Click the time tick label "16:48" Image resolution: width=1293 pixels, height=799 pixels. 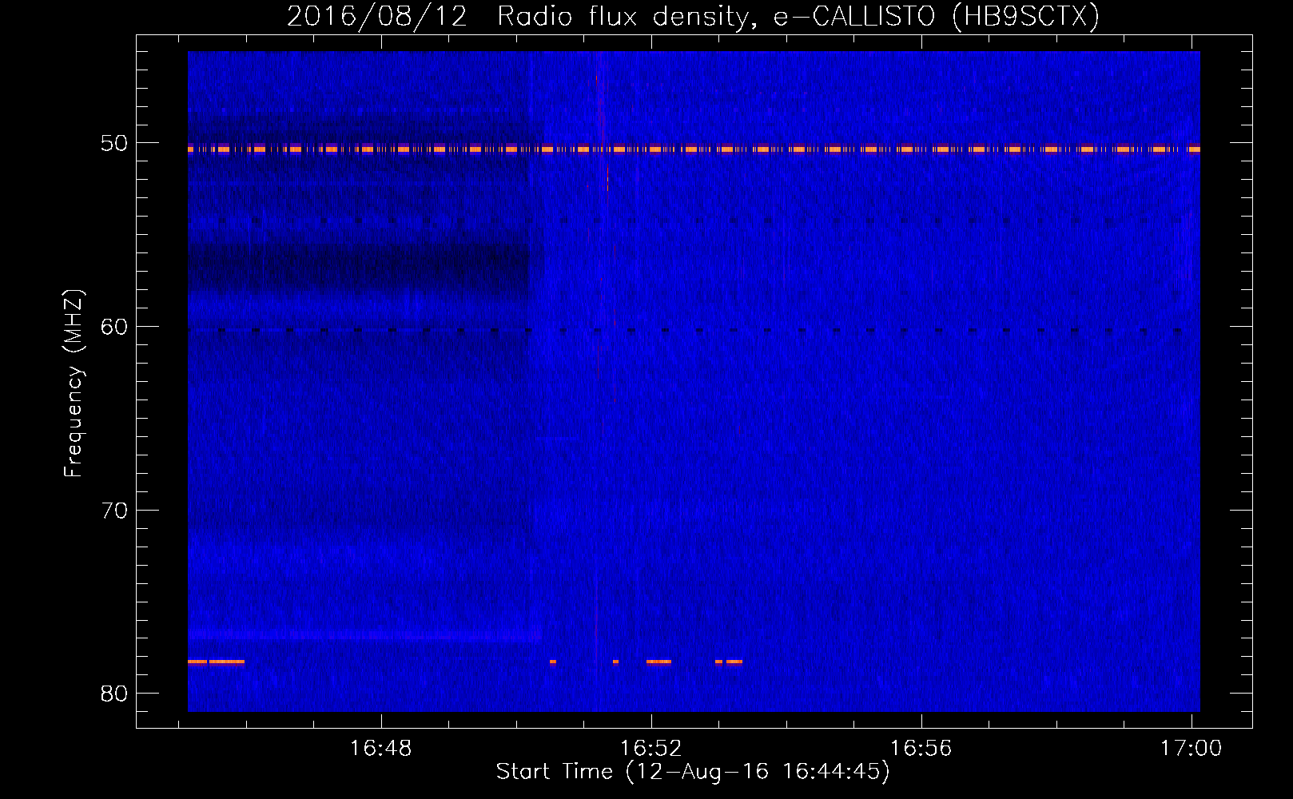click(x=381, y=749)
